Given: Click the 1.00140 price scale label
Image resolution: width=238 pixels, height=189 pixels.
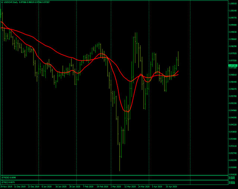Looking at the screenshot, I should [x=233, y=11].
